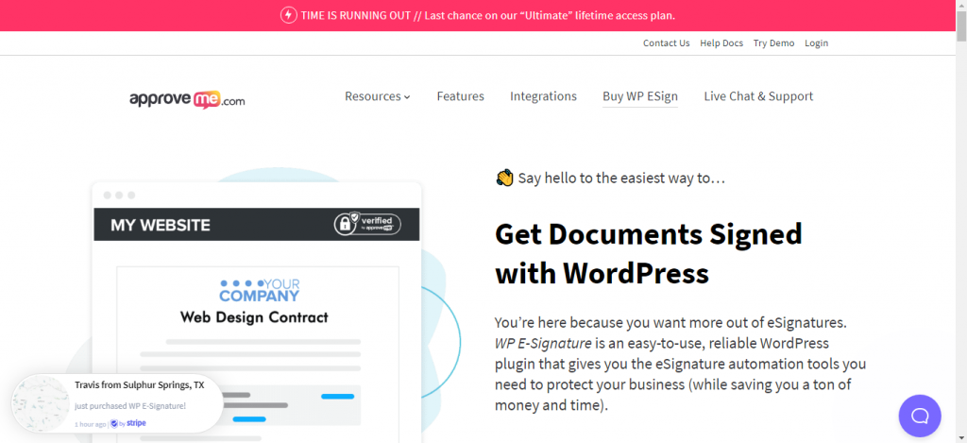Click the Stripe verified shield icon
Viewport: 967px width, 443px height.
114,424
